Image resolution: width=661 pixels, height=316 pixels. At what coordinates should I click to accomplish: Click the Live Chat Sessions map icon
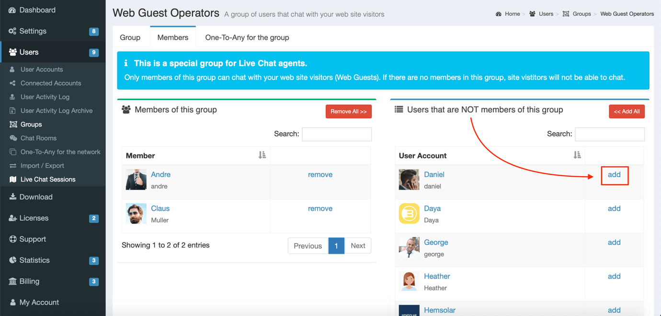13,180
